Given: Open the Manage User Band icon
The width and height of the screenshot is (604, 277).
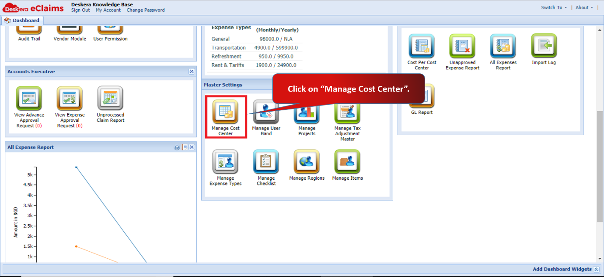Looking at the screenshot, I should [x=266, y=112].
